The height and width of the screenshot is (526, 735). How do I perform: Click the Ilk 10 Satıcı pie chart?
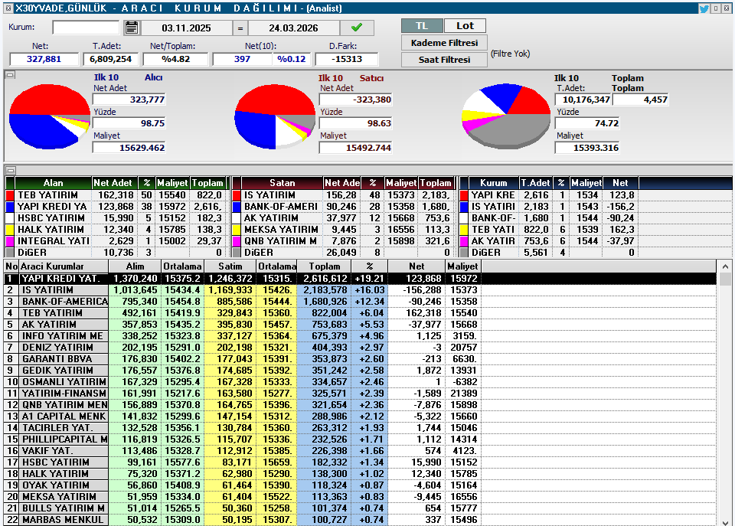pos(275,116)
